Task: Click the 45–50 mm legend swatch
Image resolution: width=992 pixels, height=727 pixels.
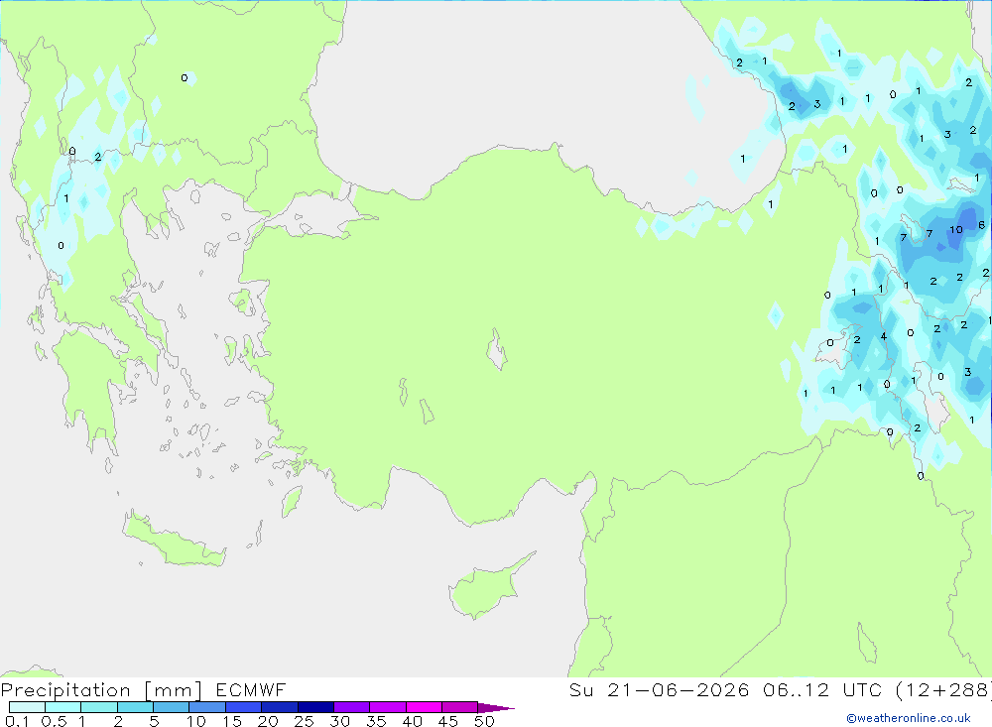Action: (x=460, y=707)
